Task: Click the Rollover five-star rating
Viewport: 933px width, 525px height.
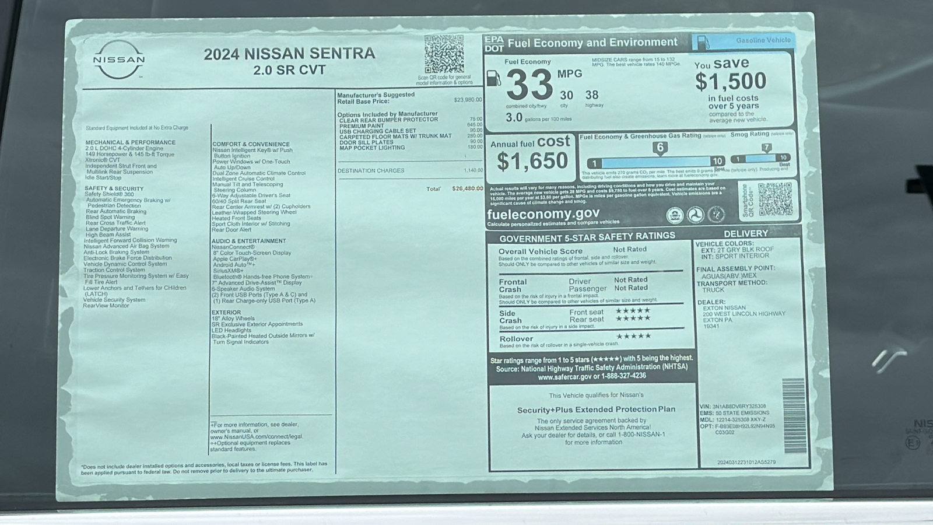Action: click(634, 336)
